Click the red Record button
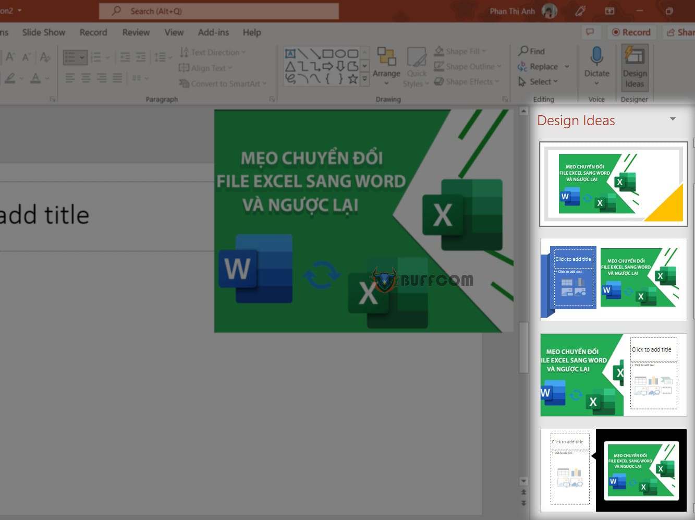 (x=631, y=32)
